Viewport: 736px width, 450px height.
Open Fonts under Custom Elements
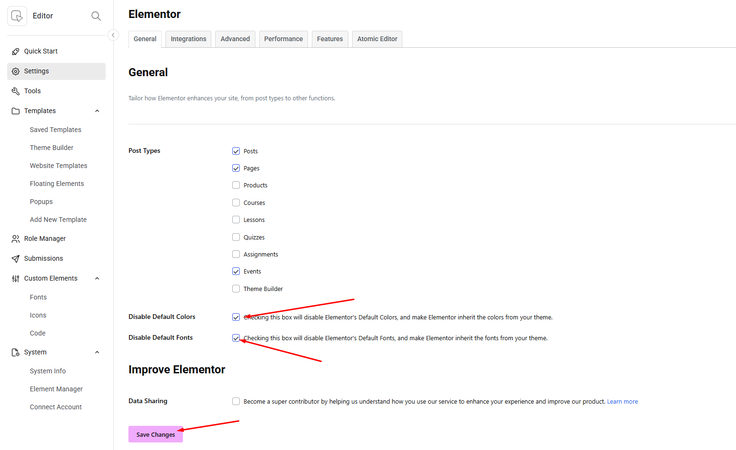38,297
